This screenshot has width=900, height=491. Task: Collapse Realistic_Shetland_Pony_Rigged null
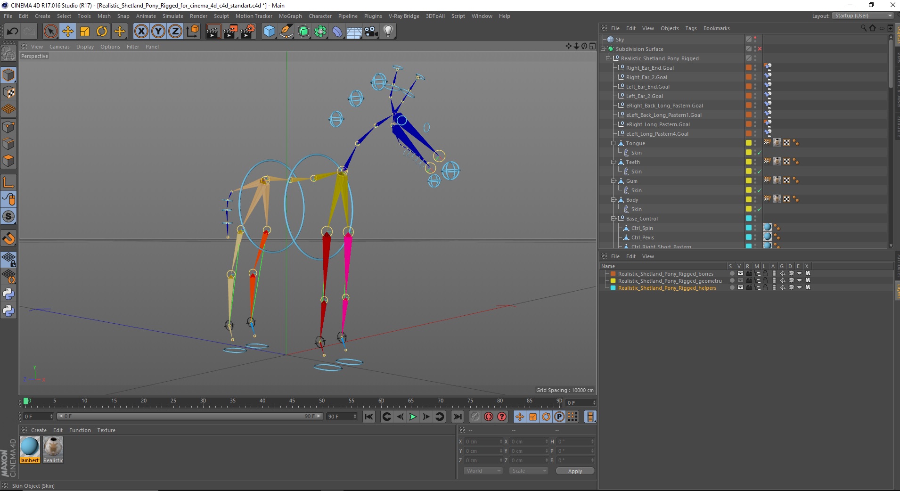tap(608, 58)
